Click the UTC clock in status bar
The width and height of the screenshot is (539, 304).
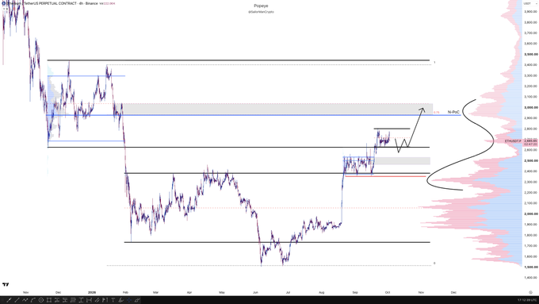click(x=527, y=300)
